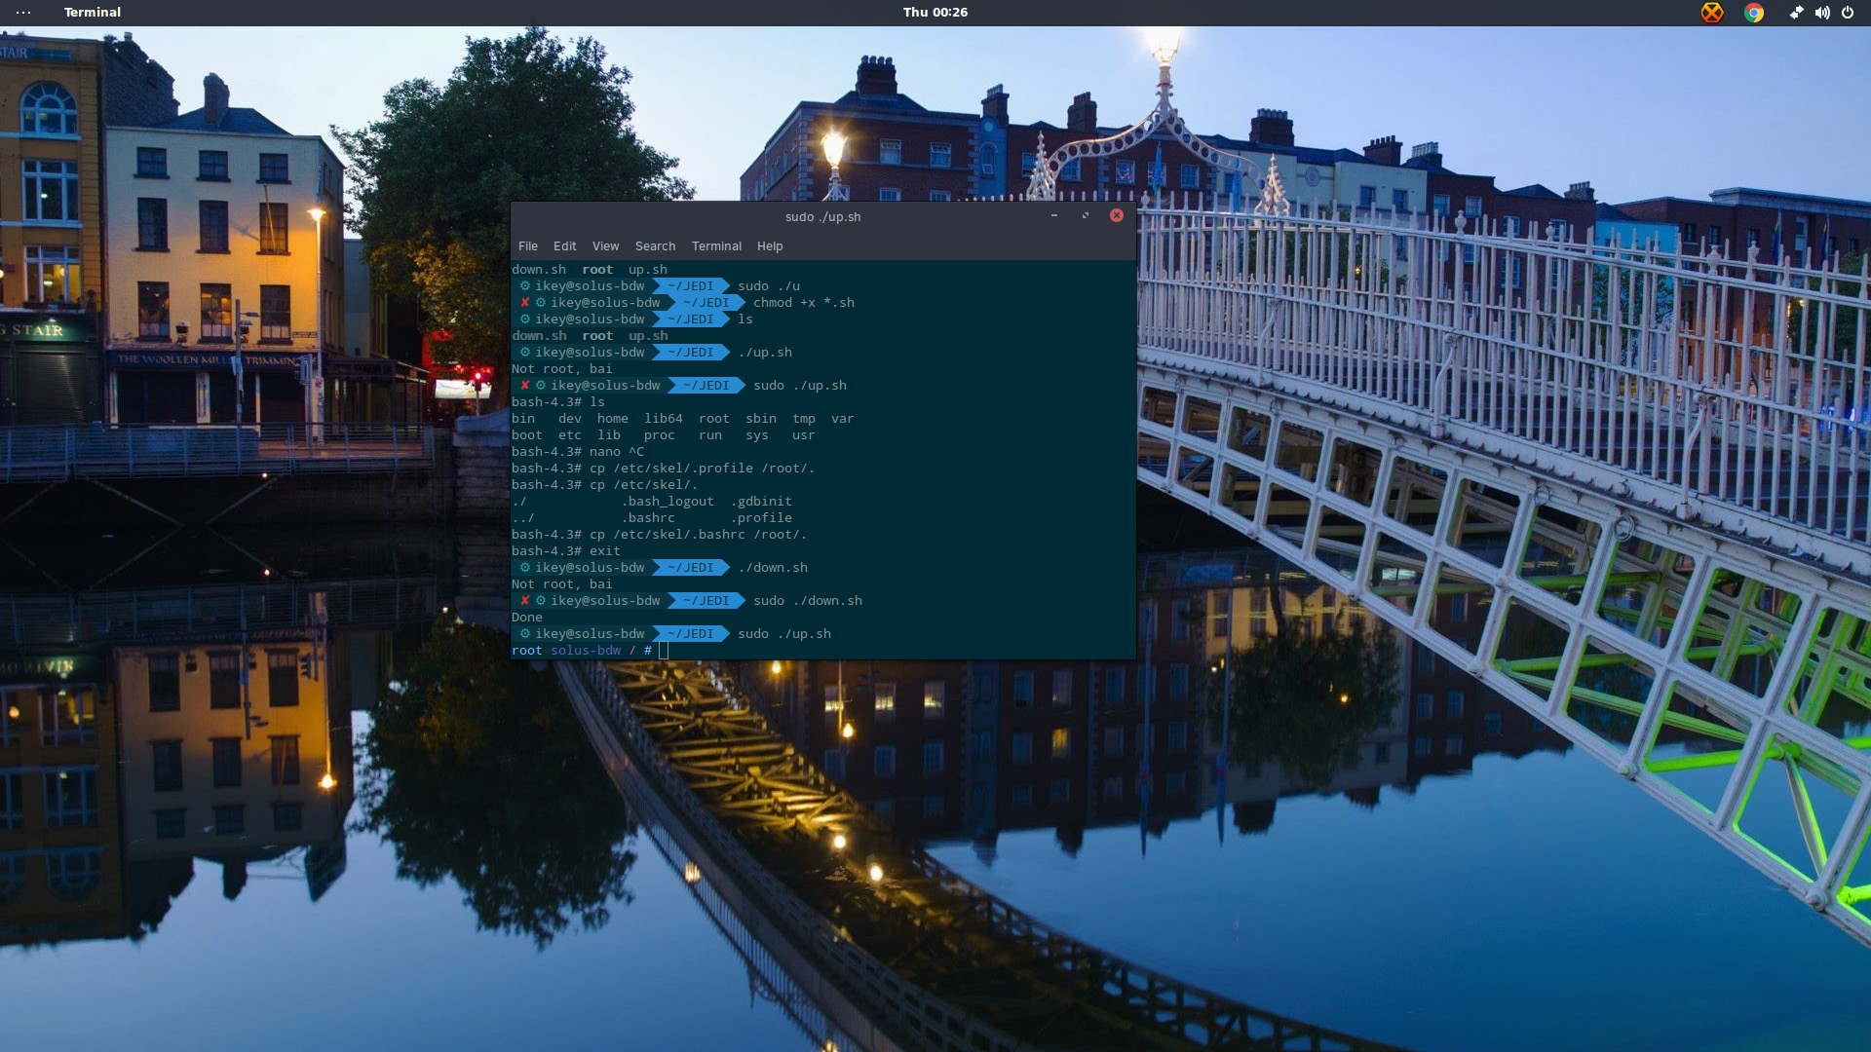
Task: Open the power menu icon
Action: (x=1848, y=13)
